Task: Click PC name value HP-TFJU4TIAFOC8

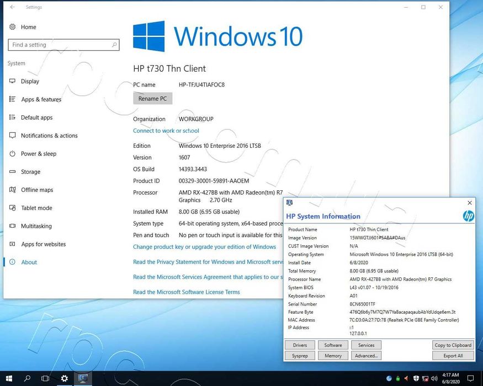Action: pyautogui.click(x=201, y=85)
